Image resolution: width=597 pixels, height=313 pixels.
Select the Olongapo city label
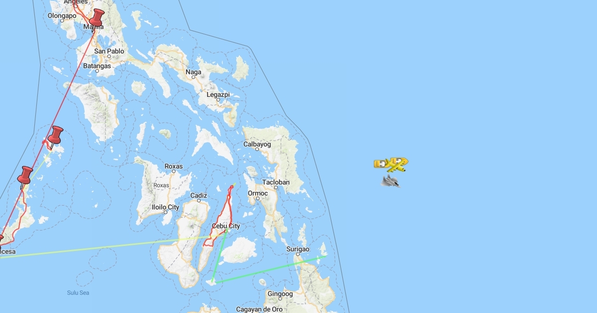pyautogui.click(x=61, y=15)
